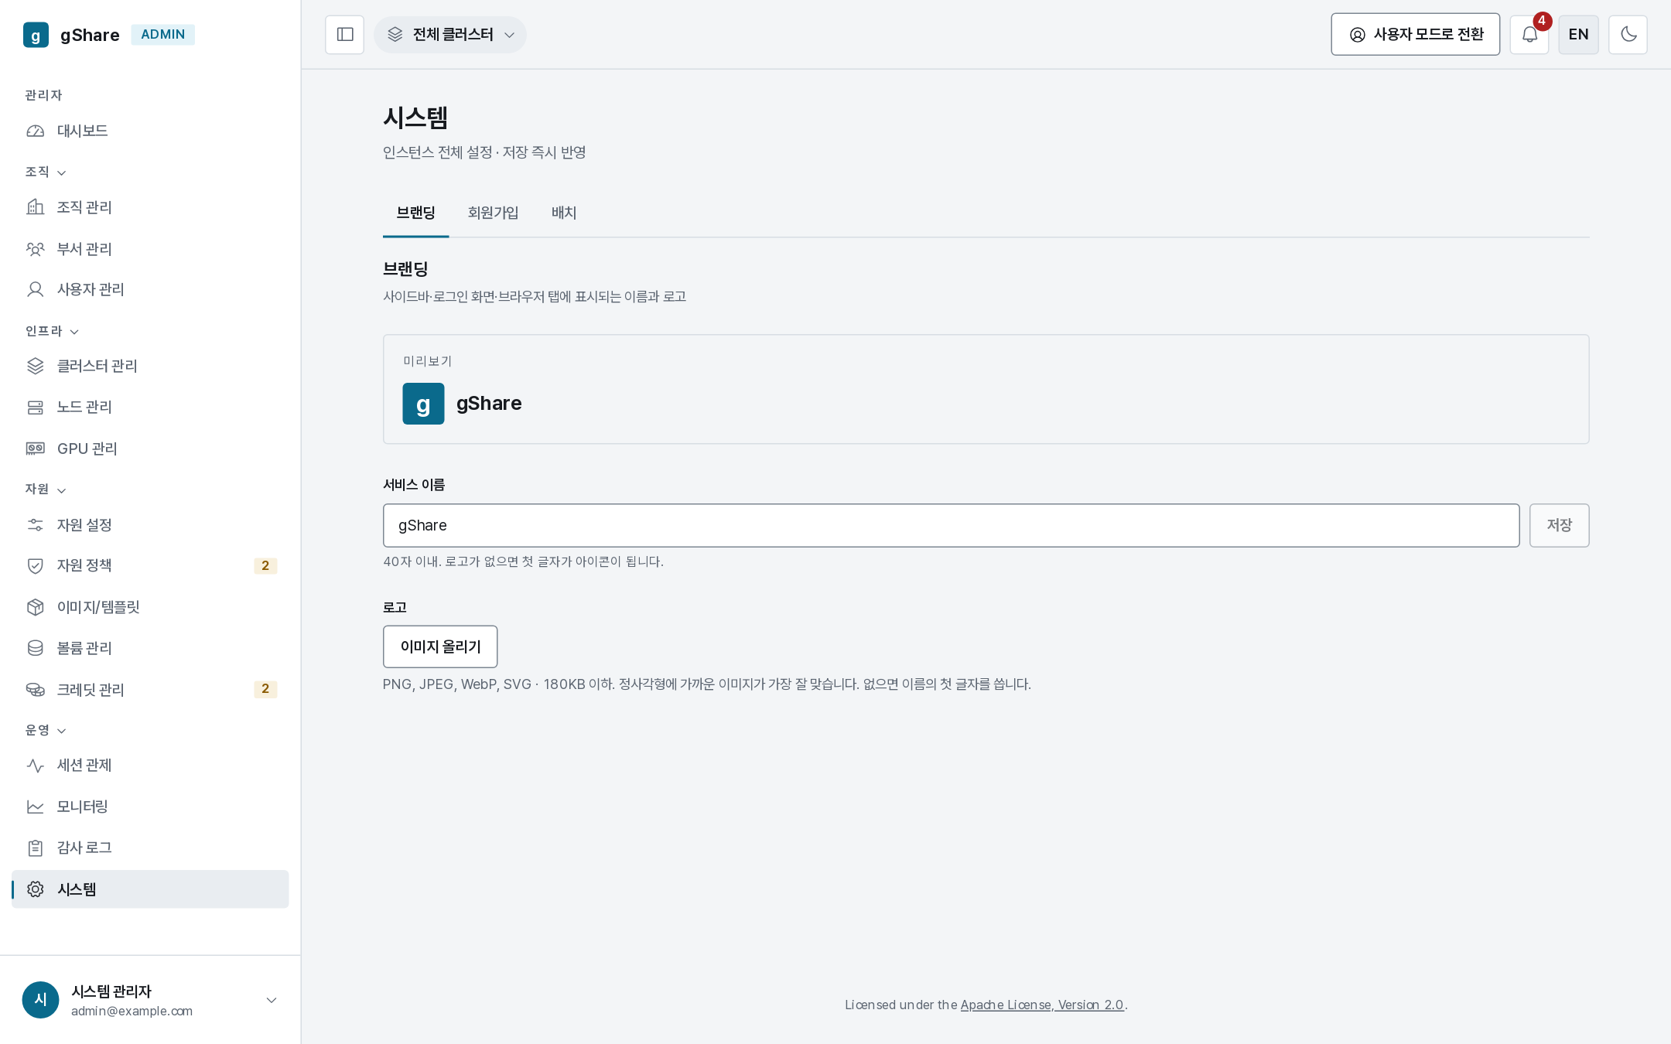Click the 이미지/템플릿 package icon
The width and height of the screenshot is (1671, 1044).
coord(36,607)
